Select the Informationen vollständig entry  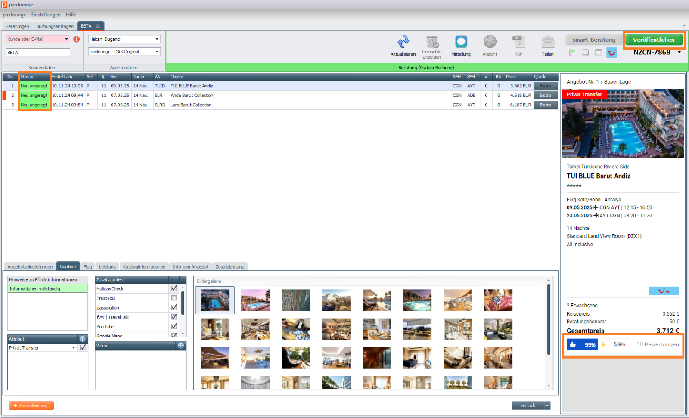(x=48, y=288)
